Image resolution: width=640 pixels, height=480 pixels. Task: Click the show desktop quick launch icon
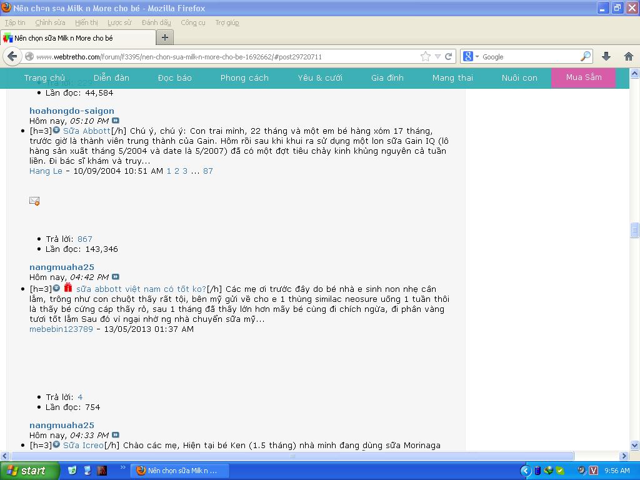pos(87,471)
